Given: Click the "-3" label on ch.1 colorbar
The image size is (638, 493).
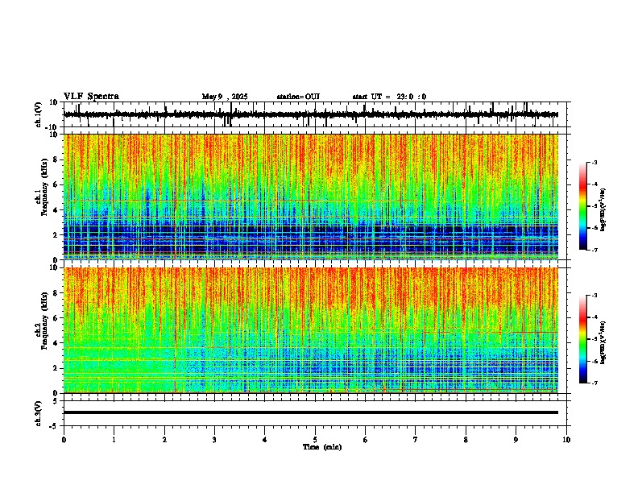Looking at the screenshot, I should point(594,163).
